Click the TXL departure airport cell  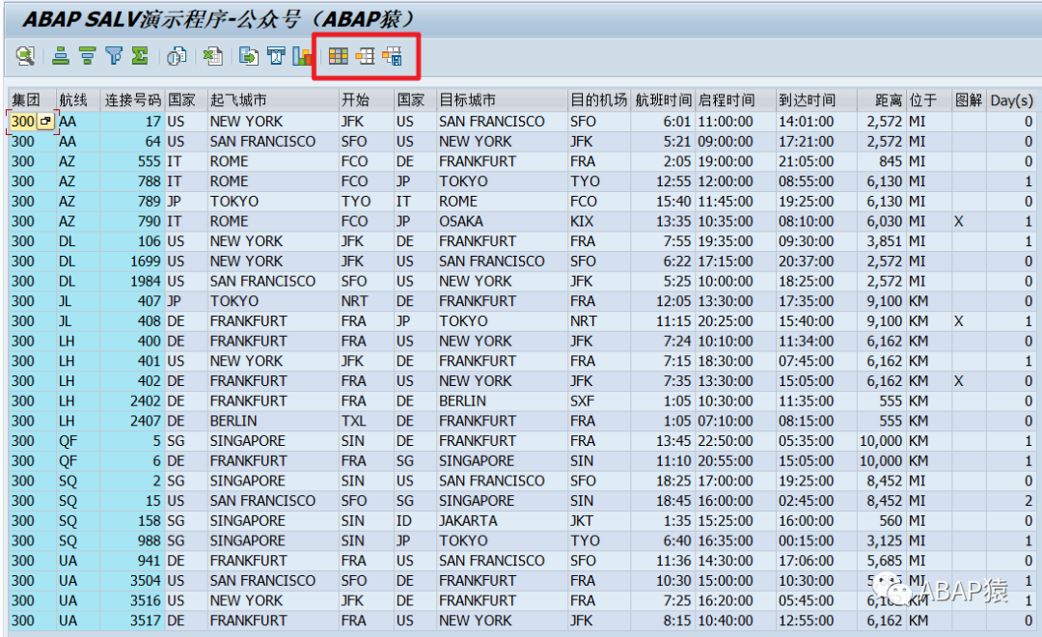366,421
